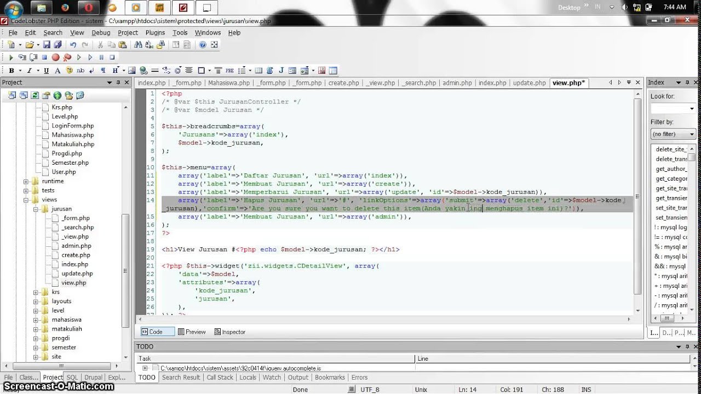701x394 pixels.
Task: Expand the krs folder node
Action: 36,292
